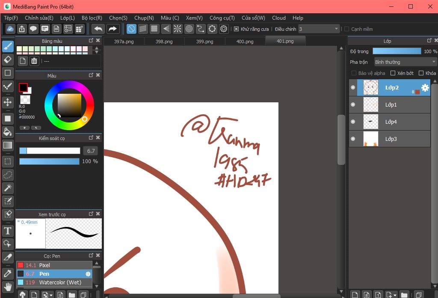Hide the Lớp1 layer visibility
The height and width of the screenshot is (298, 438).
(x=353, y=105)
